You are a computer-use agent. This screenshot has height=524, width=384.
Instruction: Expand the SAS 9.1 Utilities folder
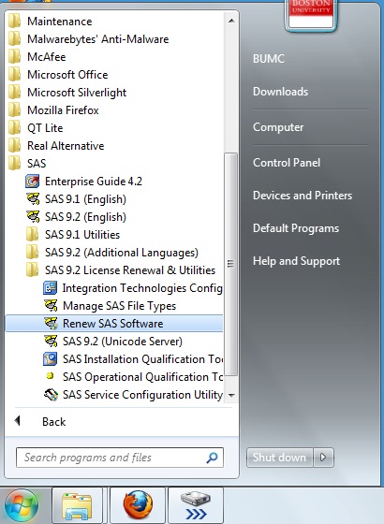click(x=33, y=235)
